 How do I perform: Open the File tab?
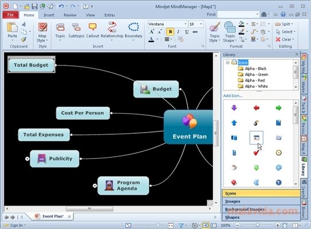tap(10, 15)
